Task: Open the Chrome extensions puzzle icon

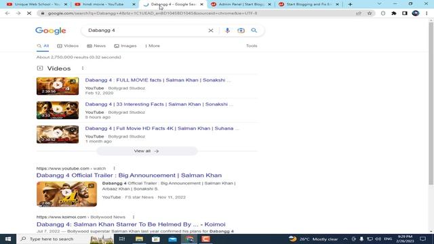Action: (x=393, y=14)
